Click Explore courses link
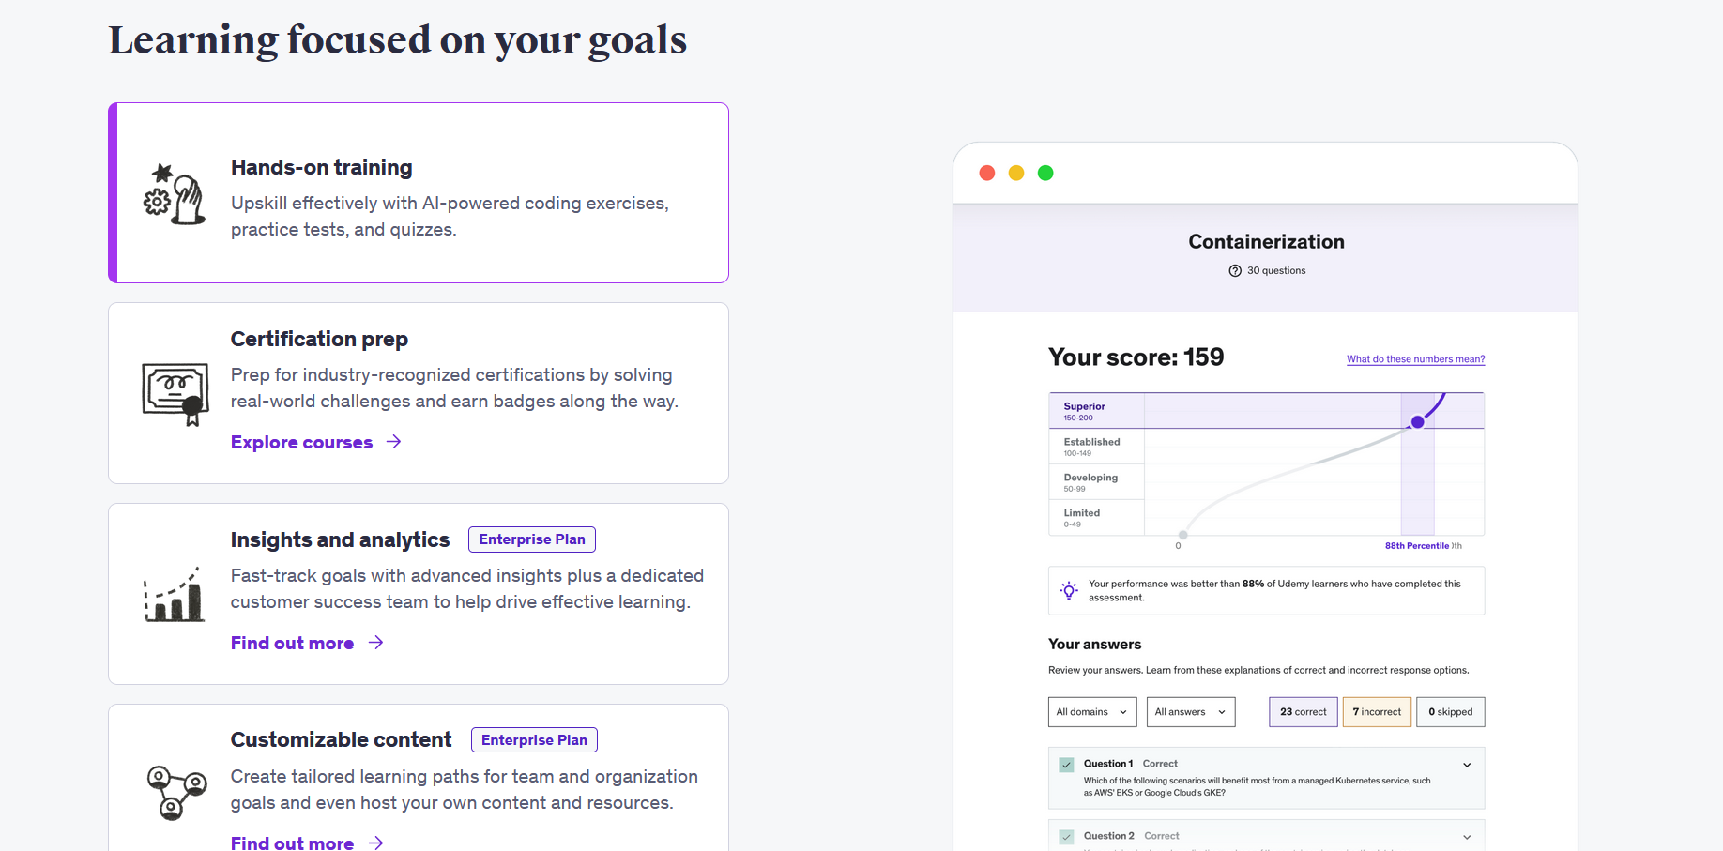 (302, 442)
